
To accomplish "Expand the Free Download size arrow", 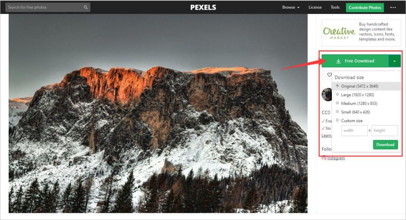I will 395,61.
